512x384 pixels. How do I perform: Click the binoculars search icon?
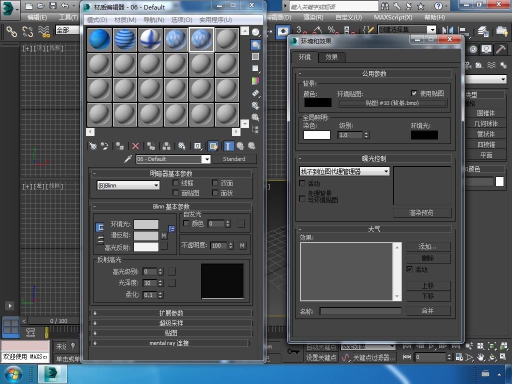pyautogui.click(x=385, y=6)
